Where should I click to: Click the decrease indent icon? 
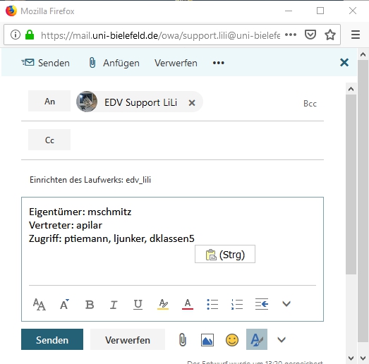coord(262,305)
